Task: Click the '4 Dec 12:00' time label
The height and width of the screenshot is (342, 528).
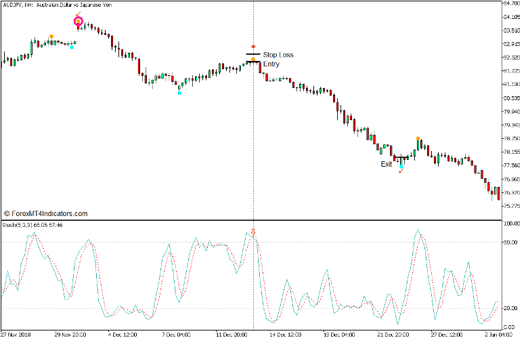Action: [123, 335]
